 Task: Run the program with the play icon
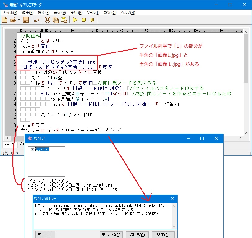pyautogui.click(x=75, y=20)
